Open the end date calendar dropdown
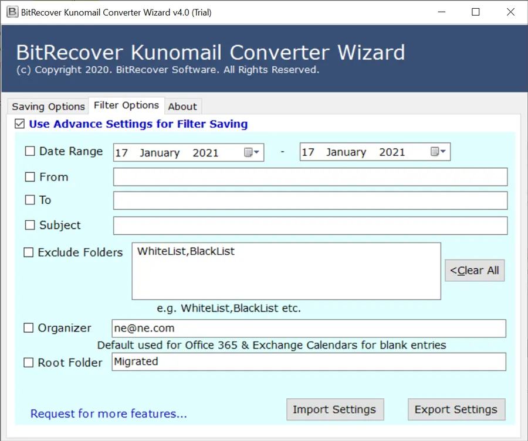528x441 pixels. point(438,152)
